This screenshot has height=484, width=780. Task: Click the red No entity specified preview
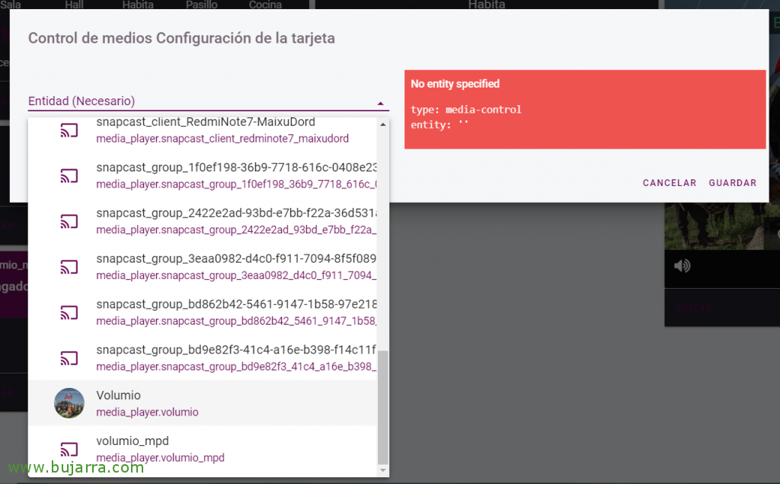click(x=584, y=110)
